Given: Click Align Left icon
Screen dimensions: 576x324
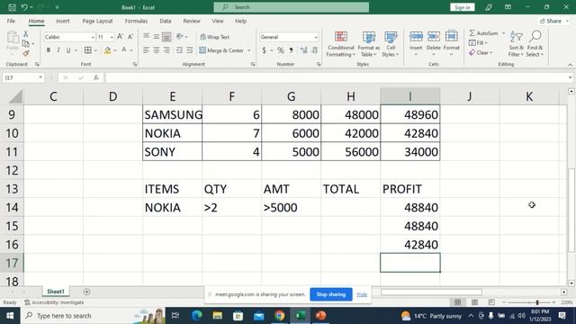Looking at the screenshot, I should pyautogui.click(x=146, y=50).
